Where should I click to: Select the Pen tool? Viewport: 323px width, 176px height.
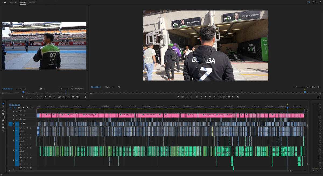[3, 120]
